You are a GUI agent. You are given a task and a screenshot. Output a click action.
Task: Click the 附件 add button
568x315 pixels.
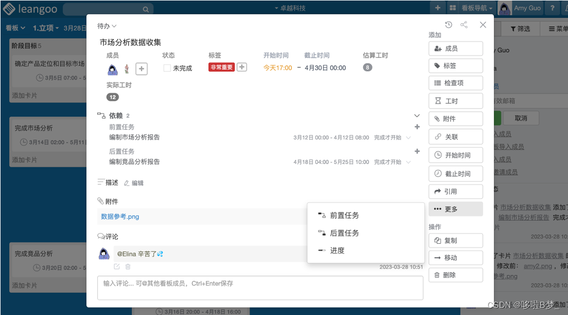pyautogui.click(x=456, y=119)
